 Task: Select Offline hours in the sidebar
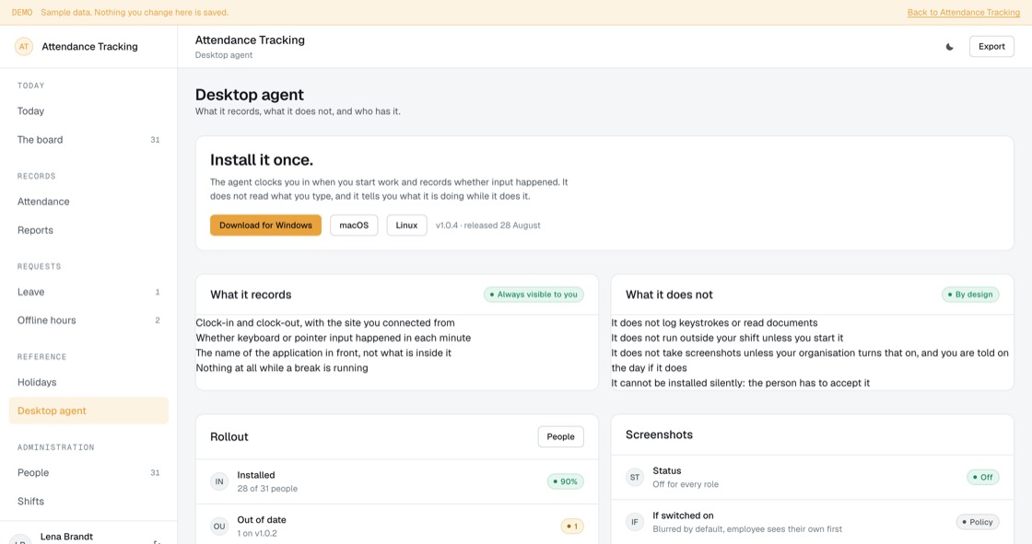coord(88,320)
